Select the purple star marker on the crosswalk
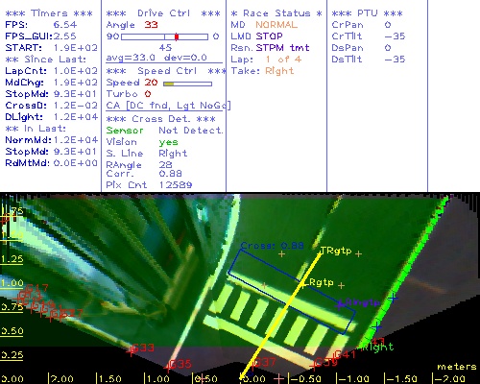This screenshot has height=384, width=480. pos(339,304)
